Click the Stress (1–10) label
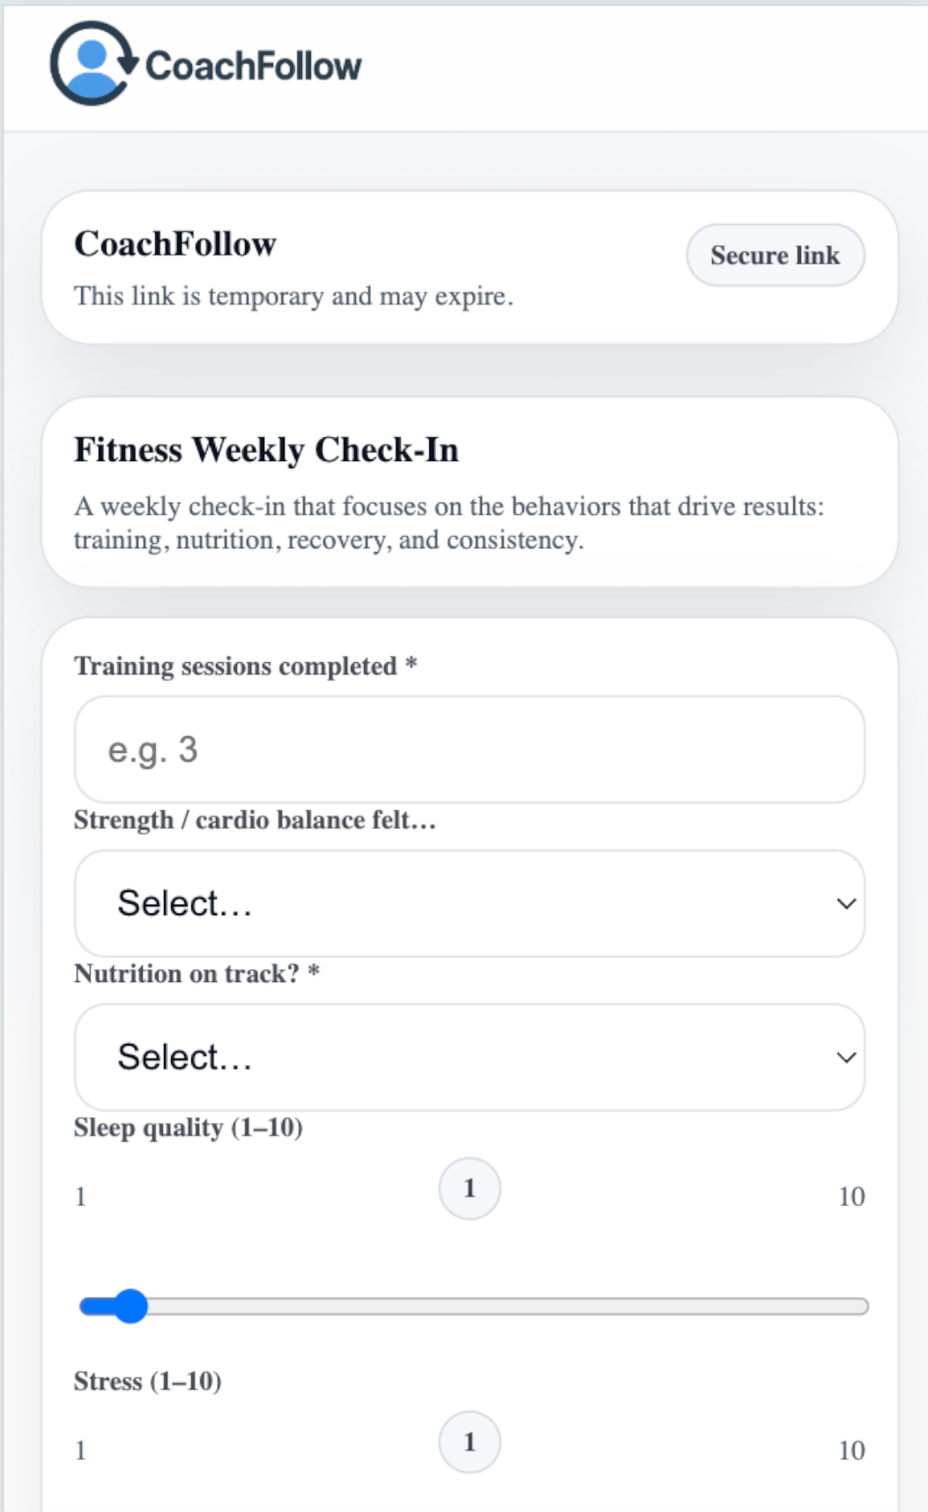The height and width of the screenshot is (1512, 928). (x=148, y=1381)
